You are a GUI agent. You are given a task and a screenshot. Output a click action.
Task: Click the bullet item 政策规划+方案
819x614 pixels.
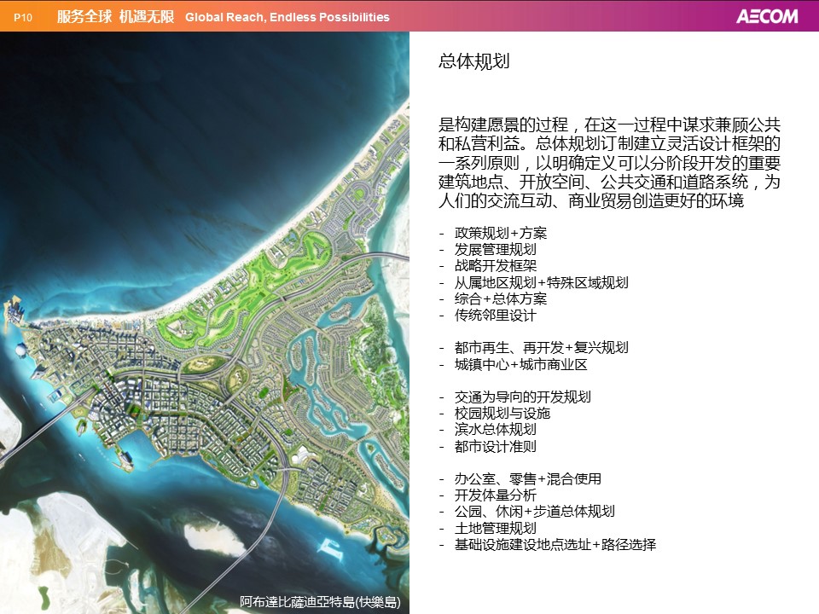(x=501, y=234)
